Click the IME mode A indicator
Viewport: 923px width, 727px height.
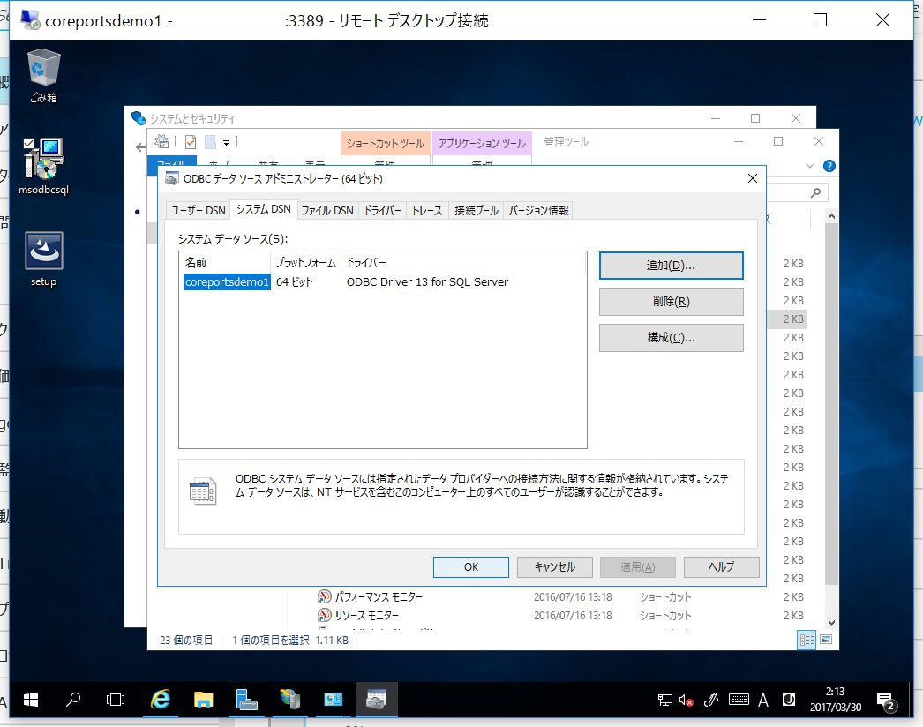tap(763, 700)
